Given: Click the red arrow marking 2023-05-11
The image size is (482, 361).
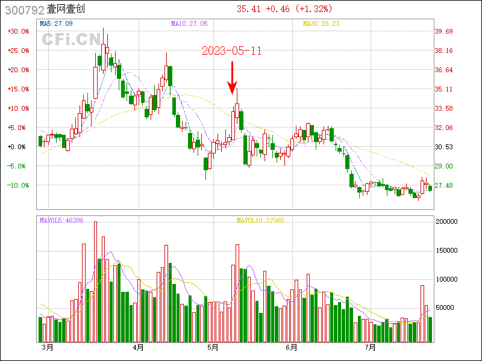Looking at the screenshot, I should [x=232, y=78].
